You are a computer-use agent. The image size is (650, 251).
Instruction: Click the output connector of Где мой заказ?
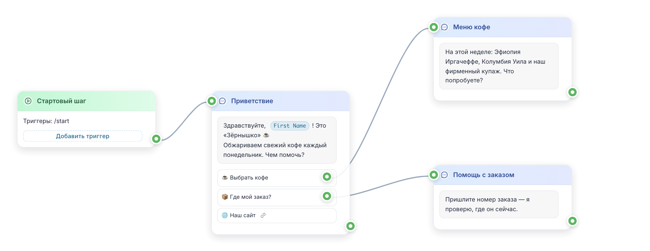coord(327,196)
